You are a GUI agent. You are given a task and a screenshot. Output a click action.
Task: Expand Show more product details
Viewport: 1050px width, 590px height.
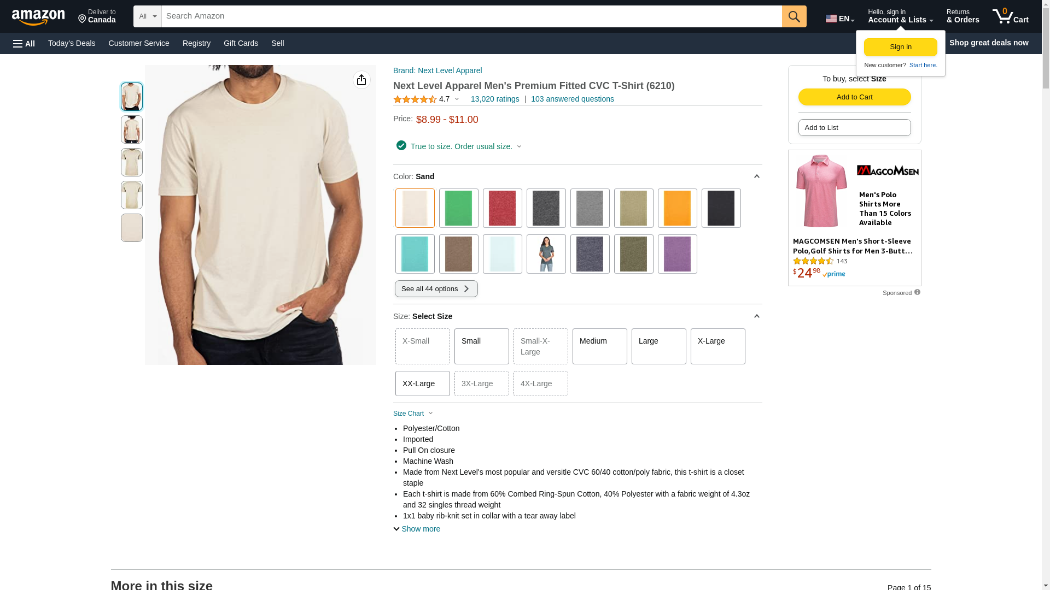(417, 529)
